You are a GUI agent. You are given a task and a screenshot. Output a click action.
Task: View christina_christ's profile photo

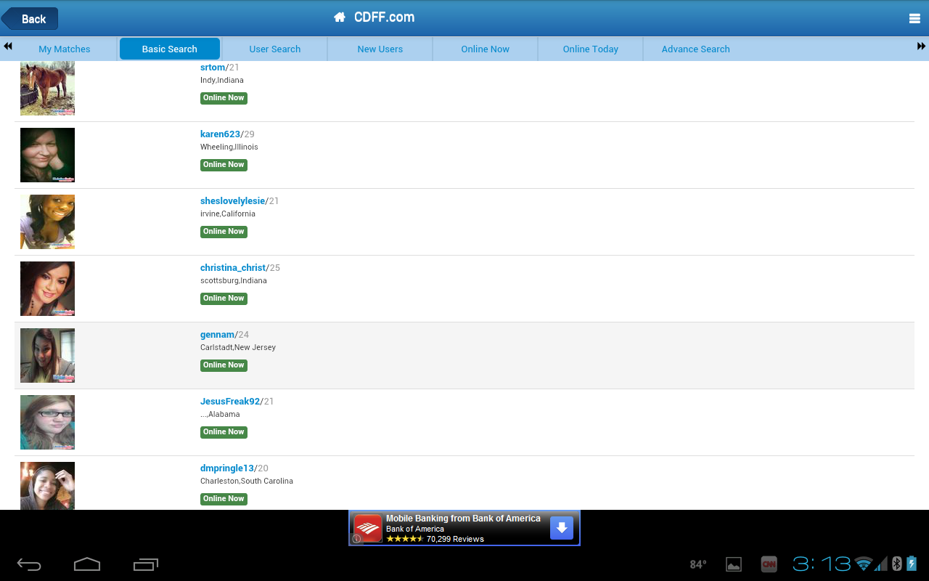click(47, 288)
